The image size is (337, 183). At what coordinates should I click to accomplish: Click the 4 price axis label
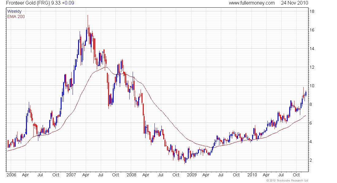(311, 142)
